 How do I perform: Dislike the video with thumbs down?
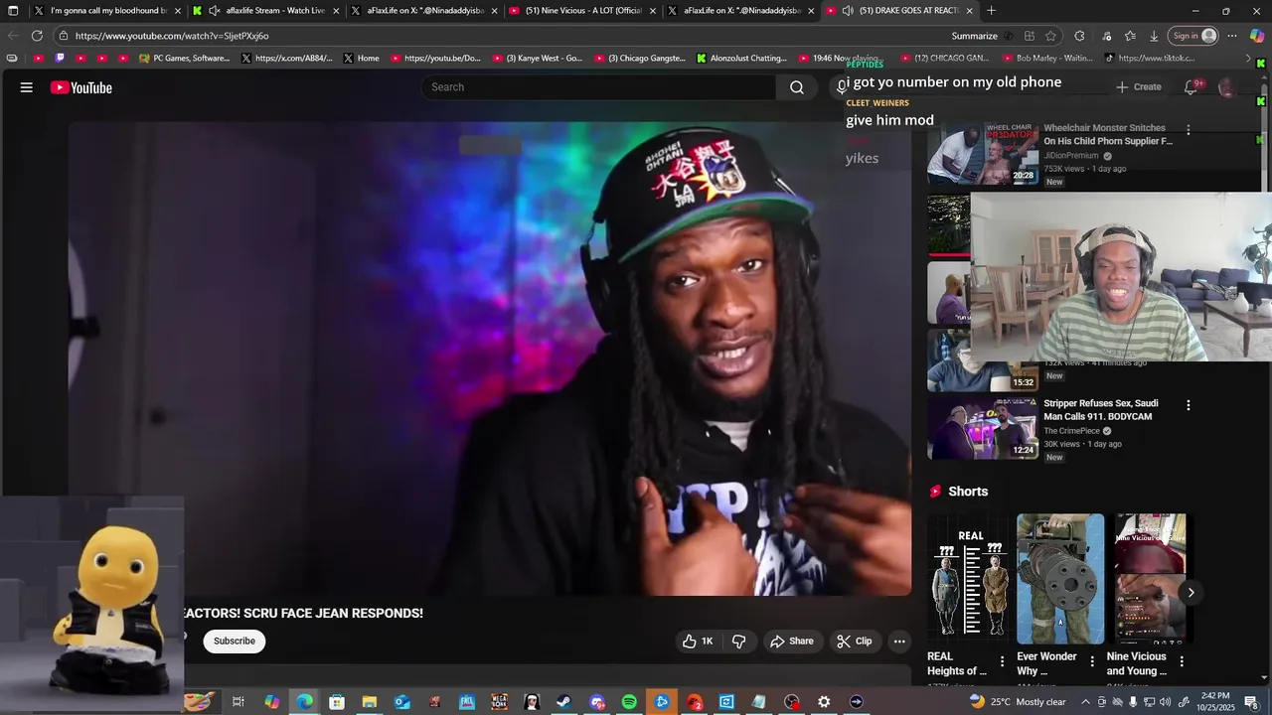coord(738,642)
